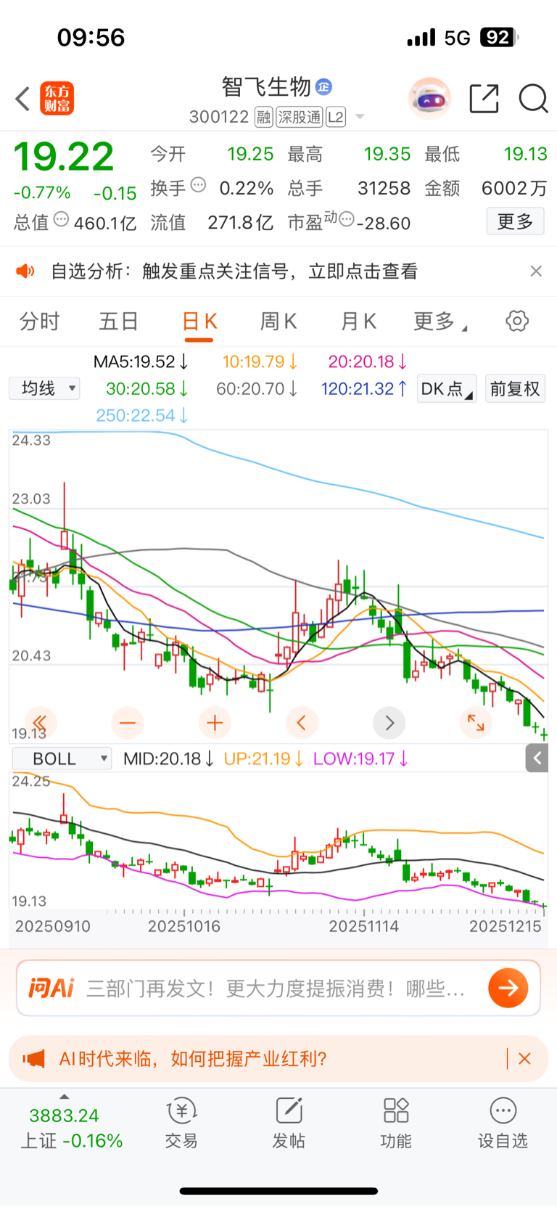The width and height of the screenshot is (557, 1207).
Task: Tap MA120 value 21.32
Action: [364, 388]
